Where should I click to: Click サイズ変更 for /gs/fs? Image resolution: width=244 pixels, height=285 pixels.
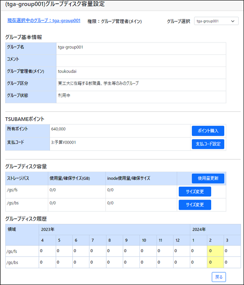coord(195,192)
